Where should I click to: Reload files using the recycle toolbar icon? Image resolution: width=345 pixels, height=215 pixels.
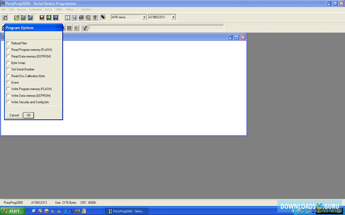67,17
